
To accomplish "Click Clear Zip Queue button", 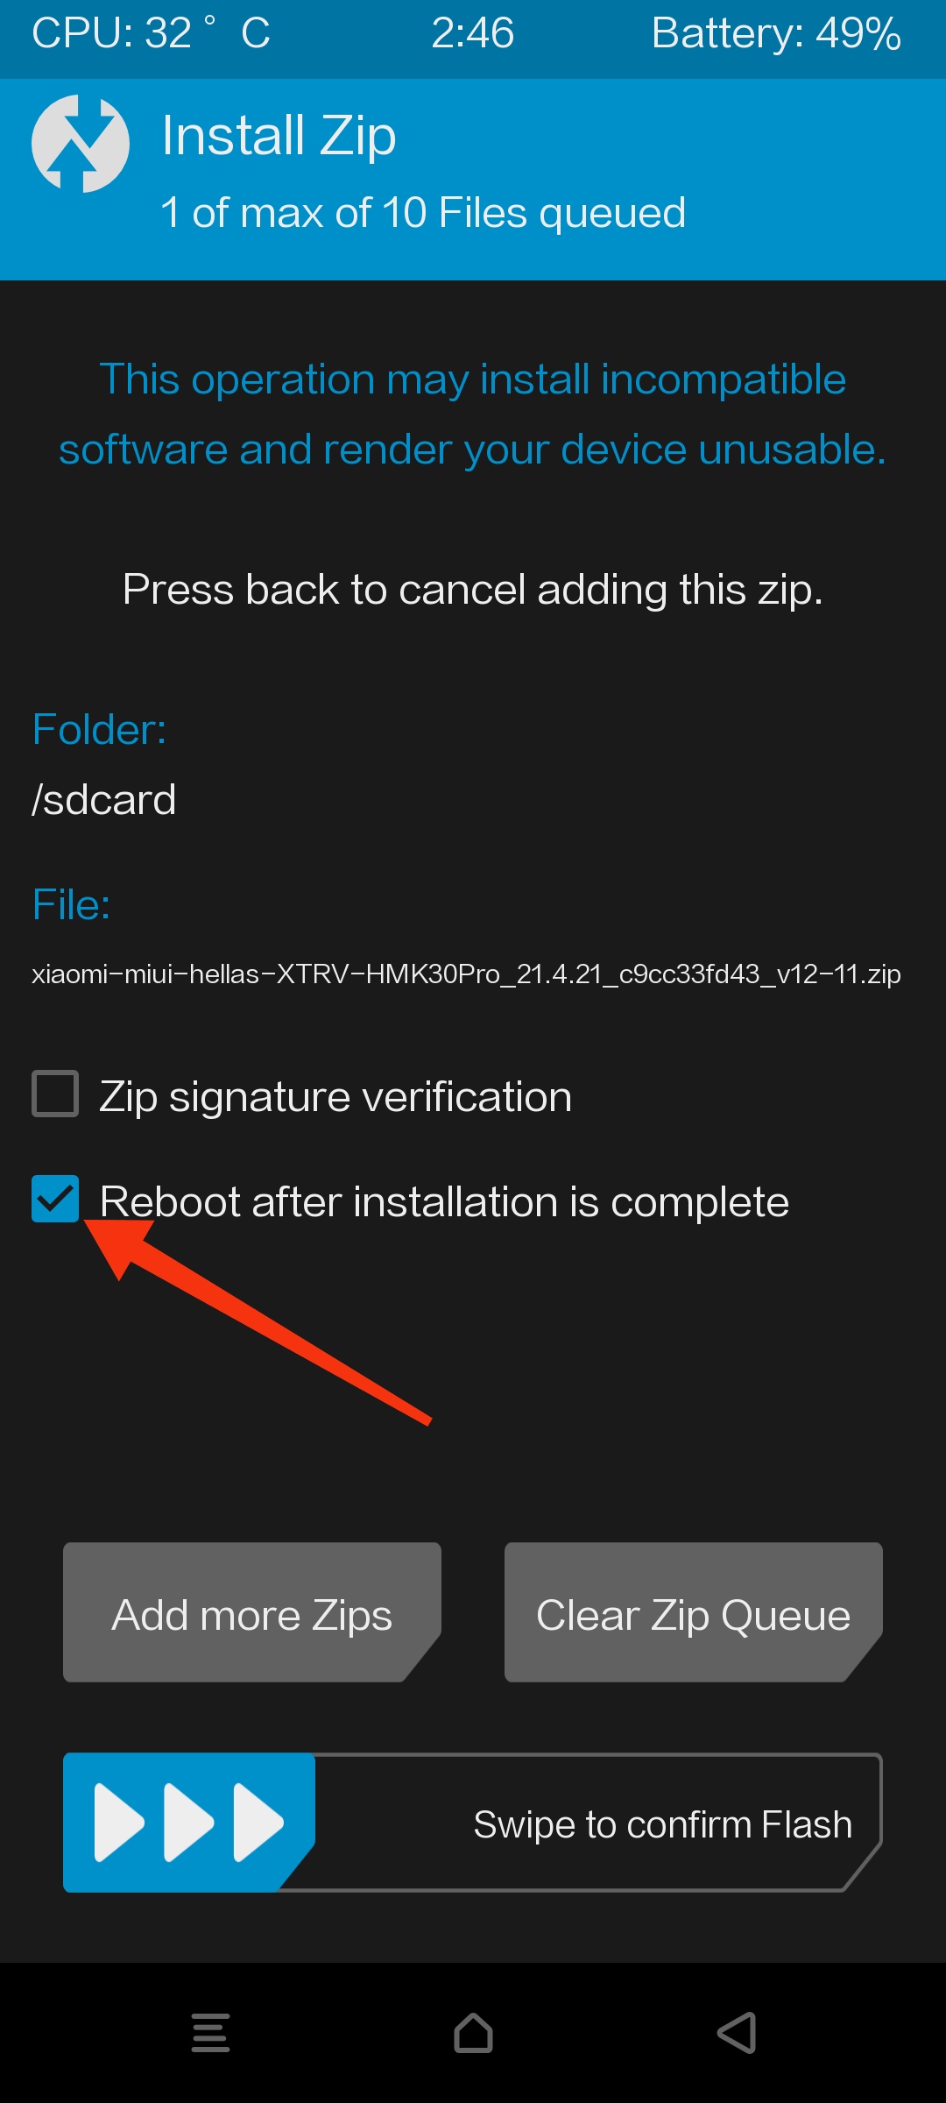I will click(694, 1612).
